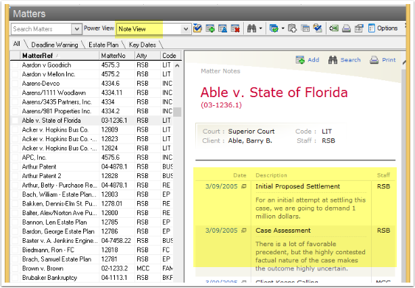Viewport: 415px width, 288px height.
Task: Tick the checkbox for Arthur Patent 2
Action: point(16,176)
